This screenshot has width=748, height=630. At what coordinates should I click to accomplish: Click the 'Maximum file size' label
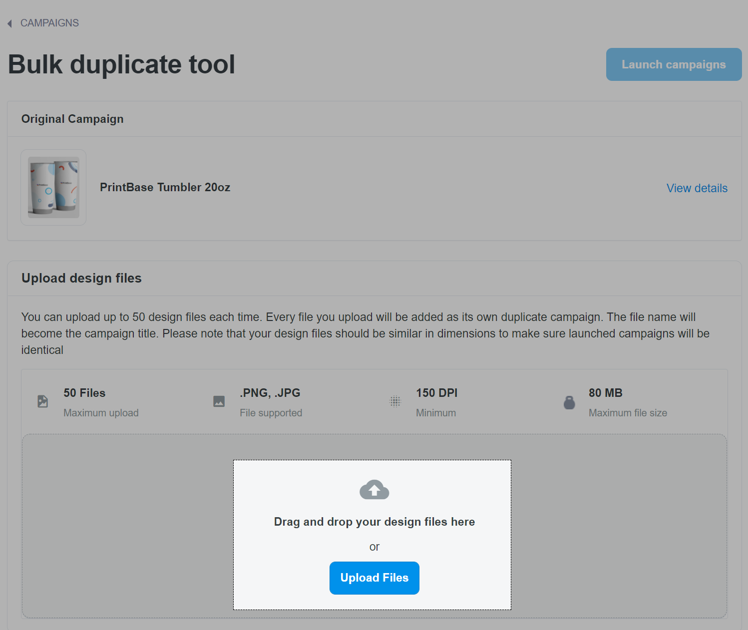coord(628,413)
